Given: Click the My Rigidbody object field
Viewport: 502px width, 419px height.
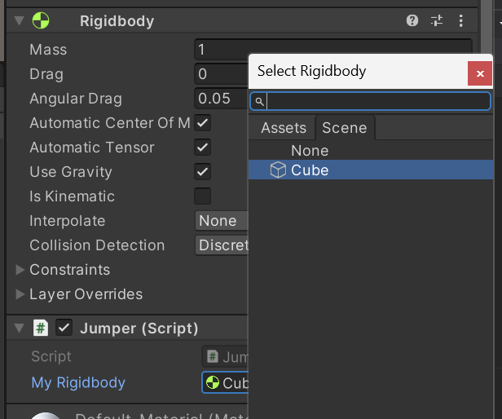Looking at the screenshot, I should click(226, 382).
